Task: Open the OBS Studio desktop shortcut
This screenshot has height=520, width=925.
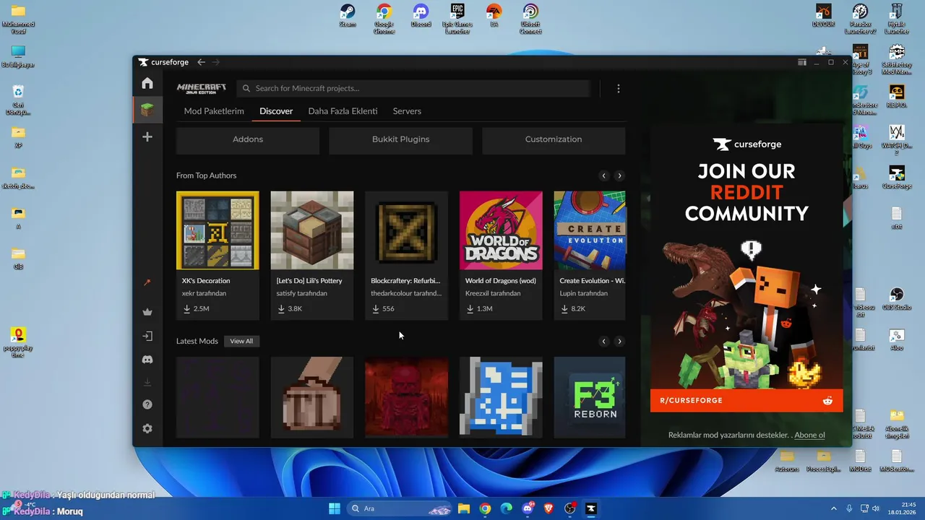Action: [897, 298]
